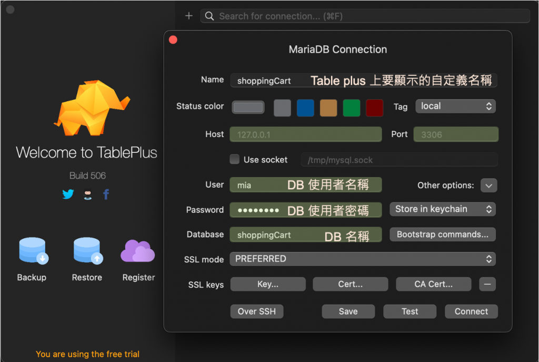Enable the Use socket checkbox

(x=234, y=159)
